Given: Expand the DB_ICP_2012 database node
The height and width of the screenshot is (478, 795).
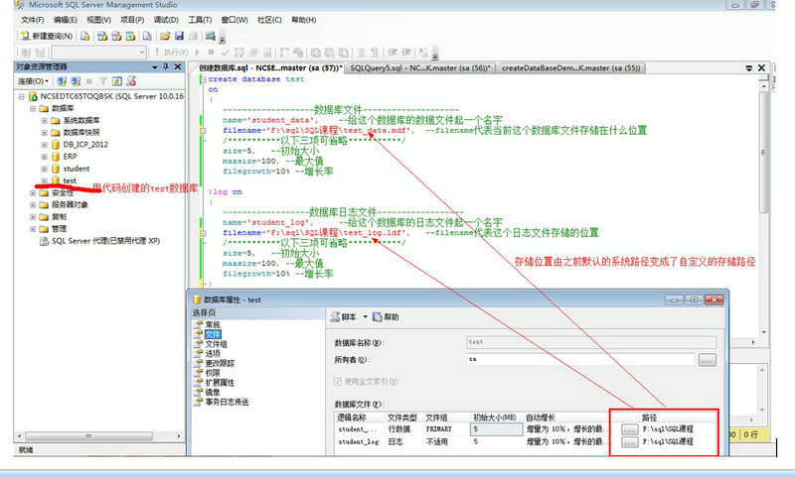Looking at the screenshot, I should [44, 145].
